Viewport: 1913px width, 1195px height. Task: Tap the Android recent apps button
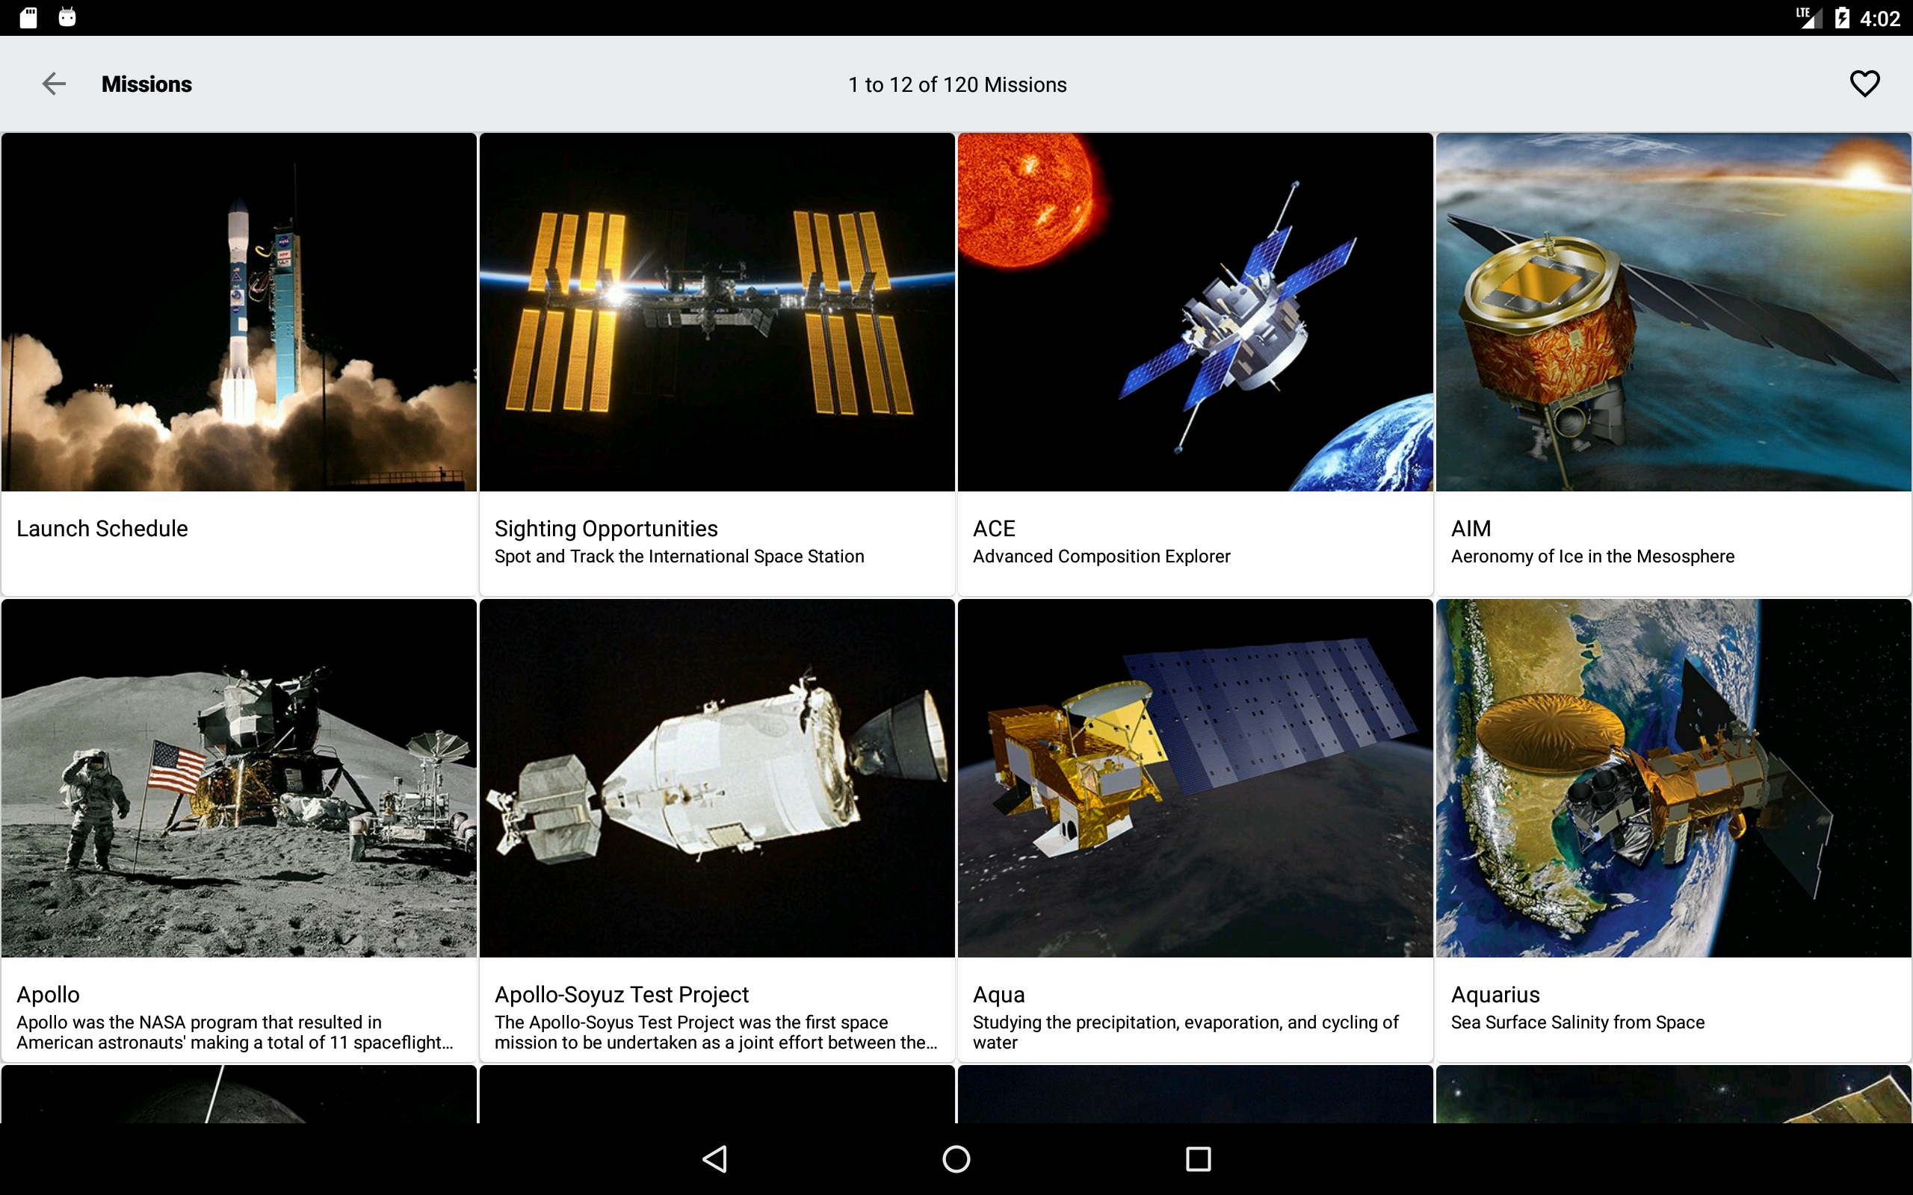pos(1198,1158)
